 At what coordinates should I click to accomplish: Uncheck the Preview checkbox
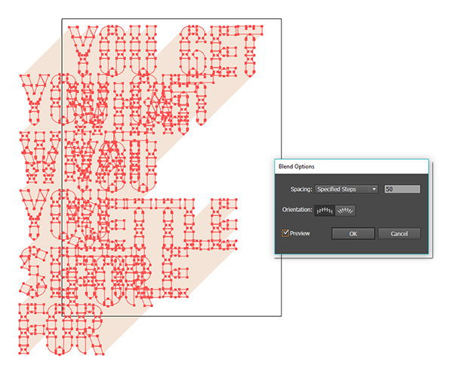point(285,234)
